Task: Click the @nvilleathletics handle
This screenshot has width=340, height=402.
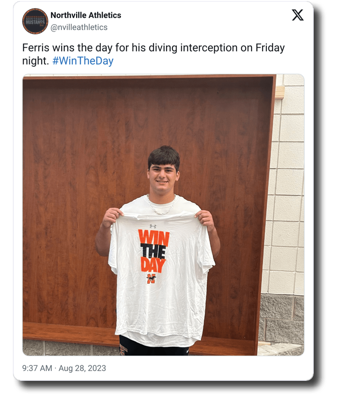Action: click(x=79, y=27)
